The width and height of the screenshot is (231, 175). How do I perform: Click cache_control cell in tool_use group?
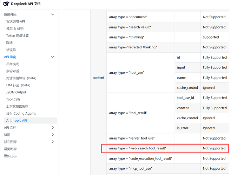coord(187,88)
